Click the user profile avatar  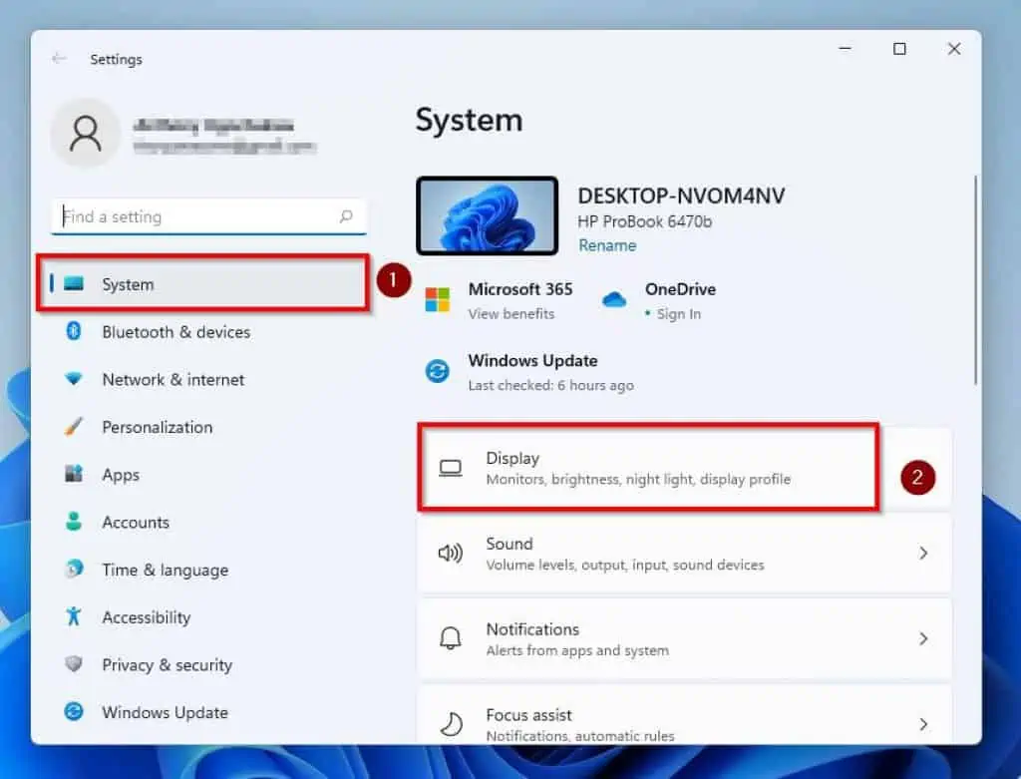coord(85,134)
